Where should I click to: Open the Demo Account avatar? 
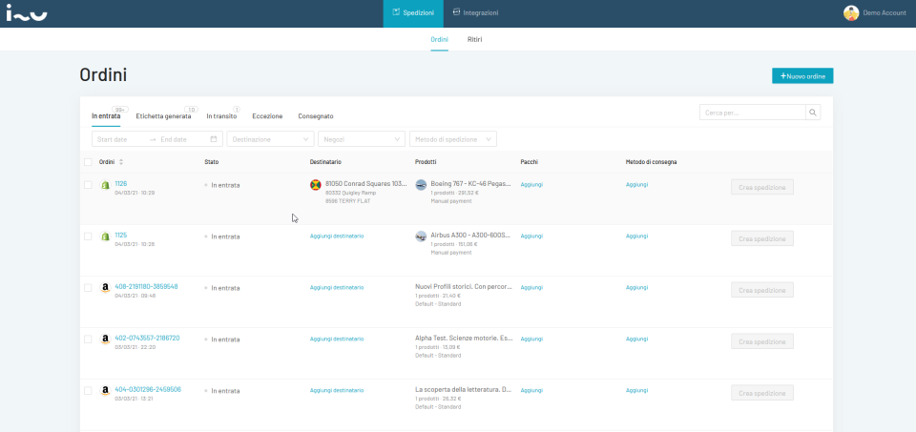point(851,12)
